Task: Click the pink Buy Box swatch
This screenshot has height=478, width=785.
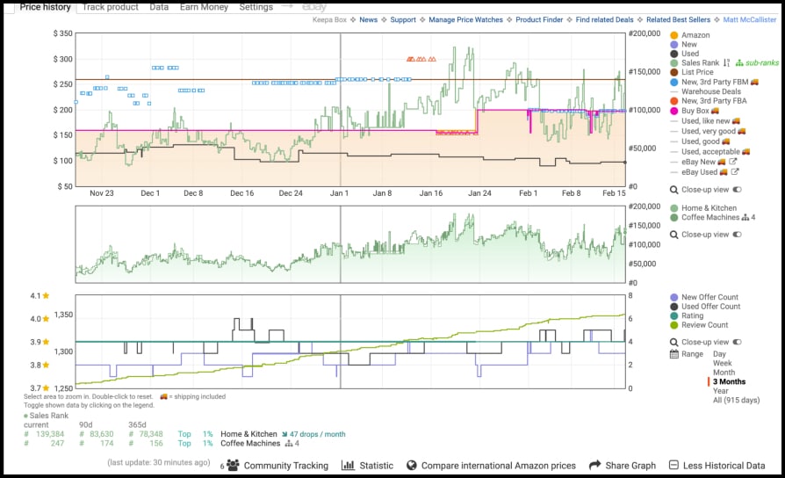Action: [673, 111]
